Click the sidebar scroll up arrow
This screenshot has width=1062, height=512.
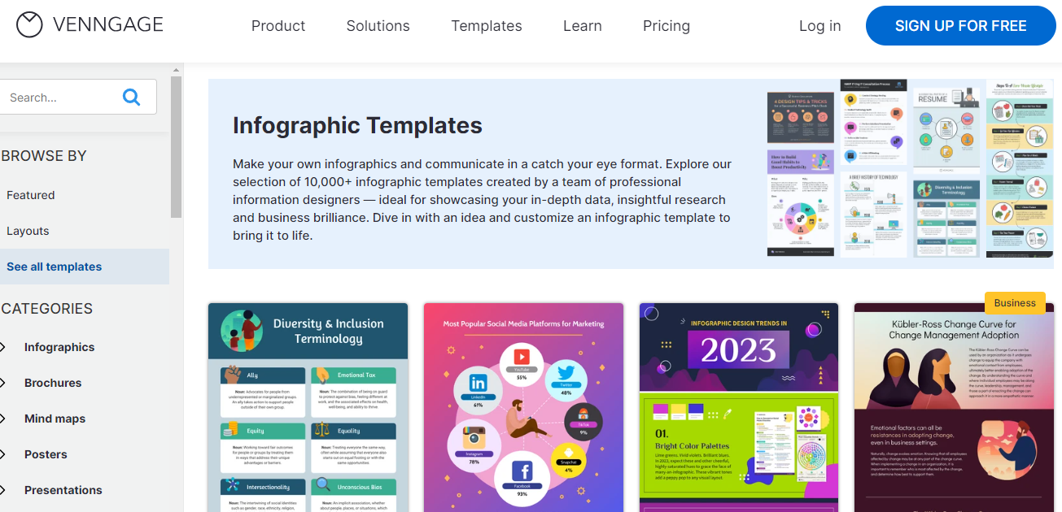177,71
